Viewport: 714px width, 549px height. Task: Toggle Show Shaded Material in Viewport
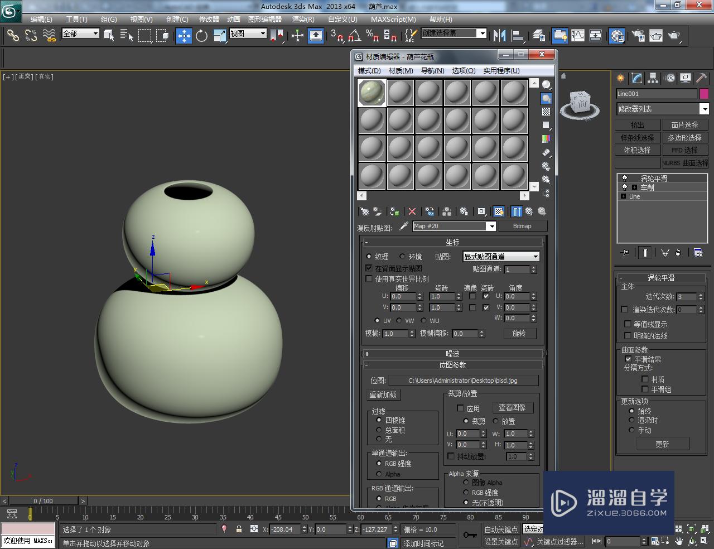click(x=499, y=211)
